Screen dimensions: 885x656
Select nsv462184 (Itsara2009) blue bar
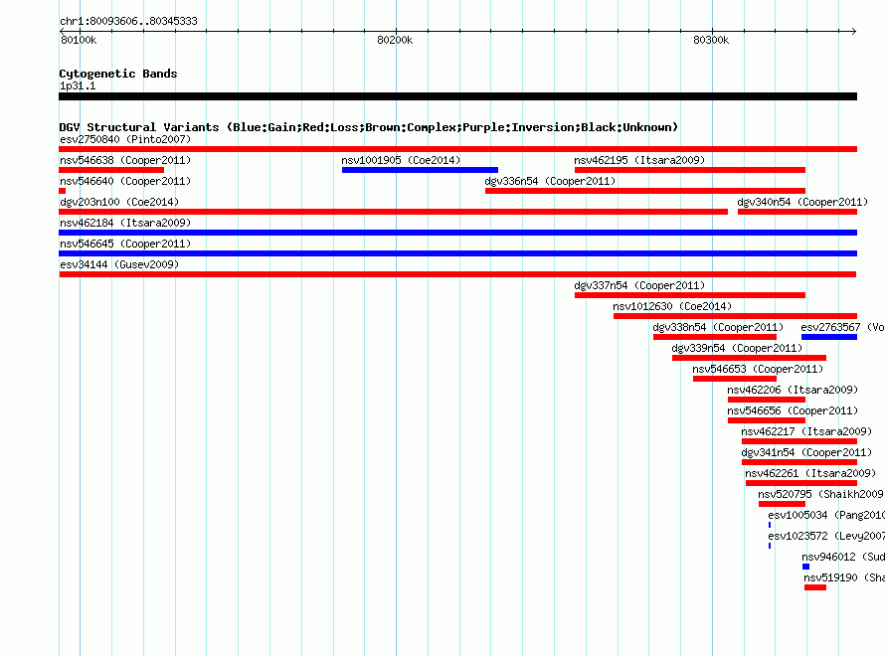point(457,233)
